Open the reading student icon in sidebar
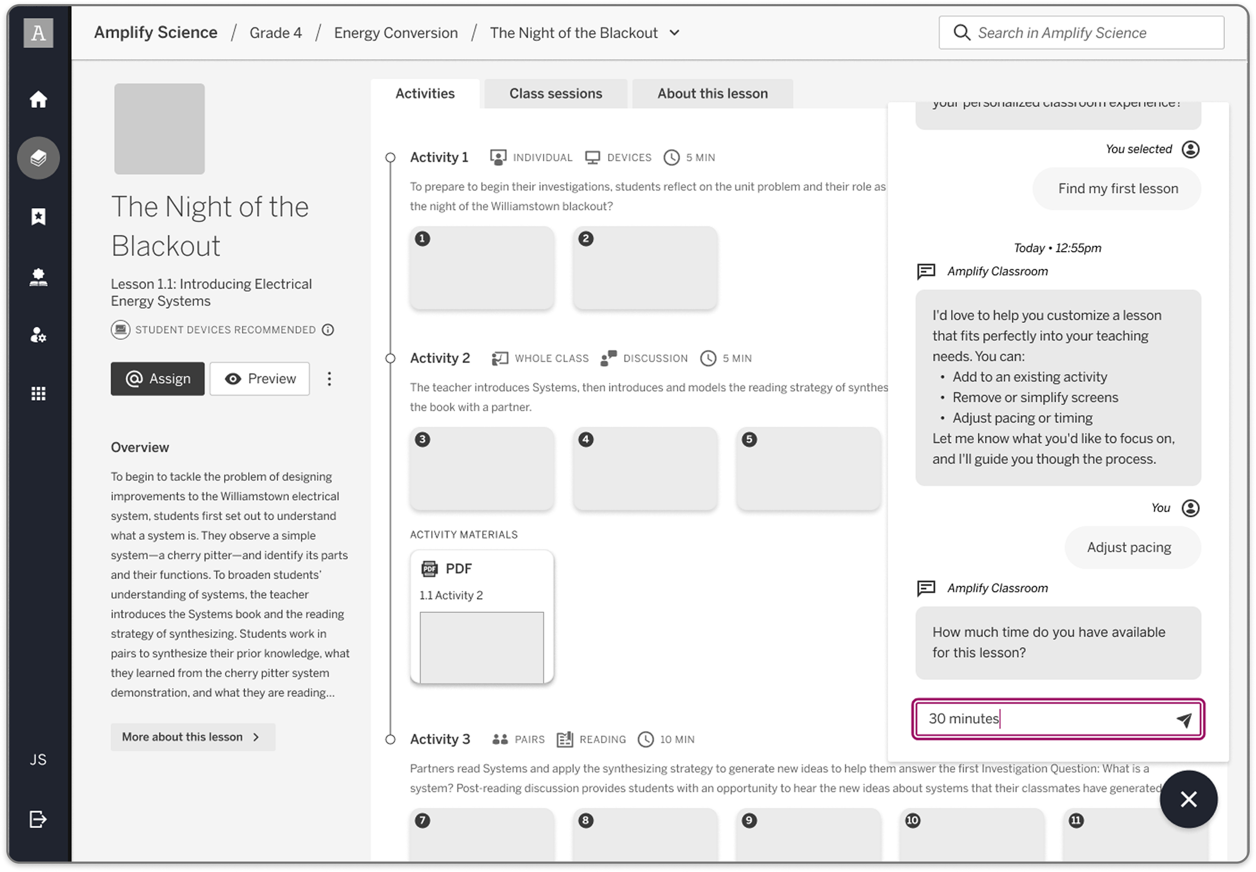Screen dimensions: 1256x872 tap(38, 277)
